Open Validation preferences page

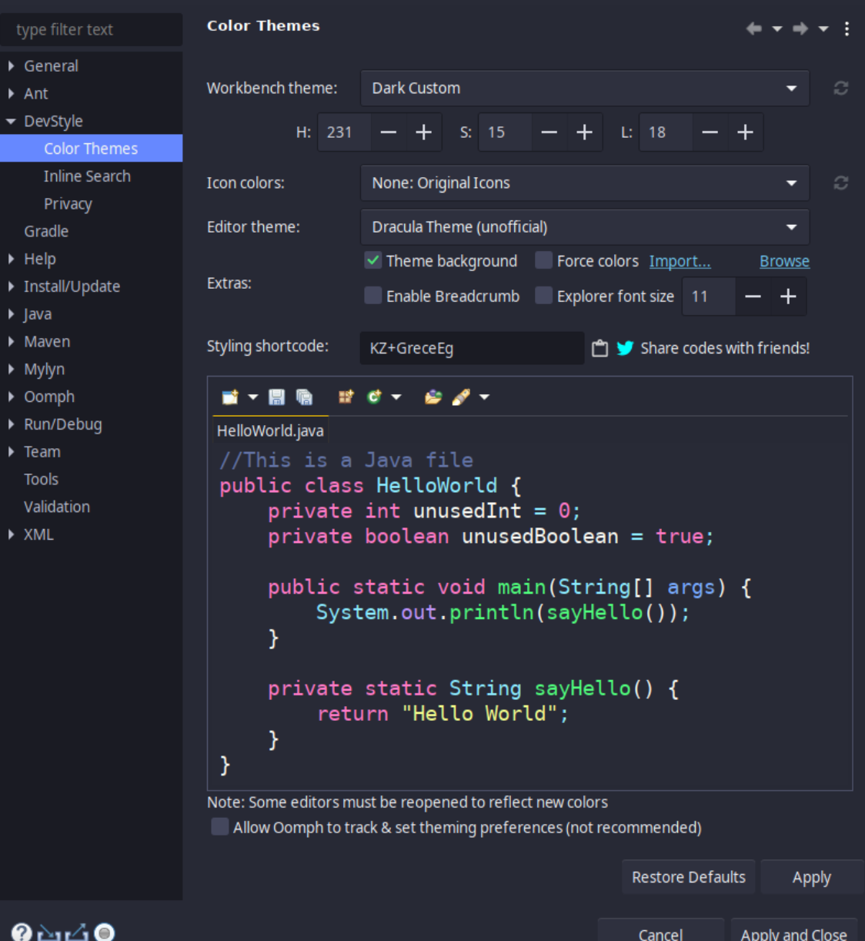tap(57, 507)
